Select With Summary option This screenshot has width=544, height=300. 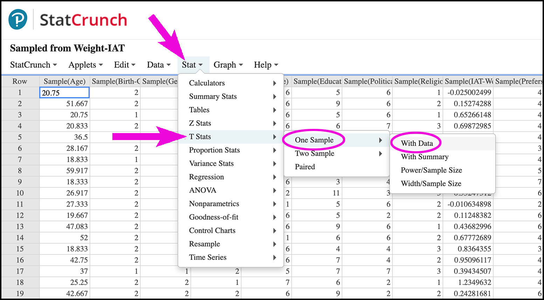point(442,157)
